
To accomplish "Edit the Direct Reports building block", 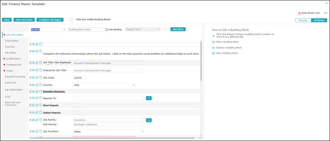I will pos(37,105).
